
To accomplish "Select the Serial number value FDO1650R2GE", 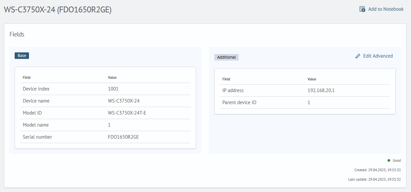I will click(x=123, y=137).
